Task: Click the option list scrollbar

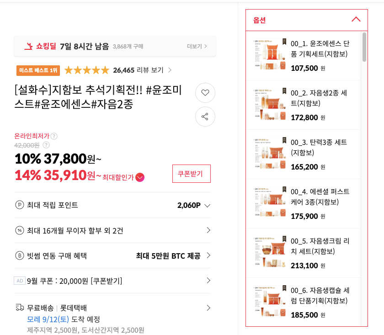Action: point(364,47)
